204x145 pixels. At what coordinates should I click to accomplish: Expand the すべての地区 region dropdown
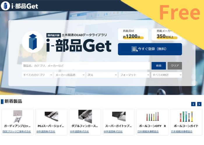pos(166,75)
